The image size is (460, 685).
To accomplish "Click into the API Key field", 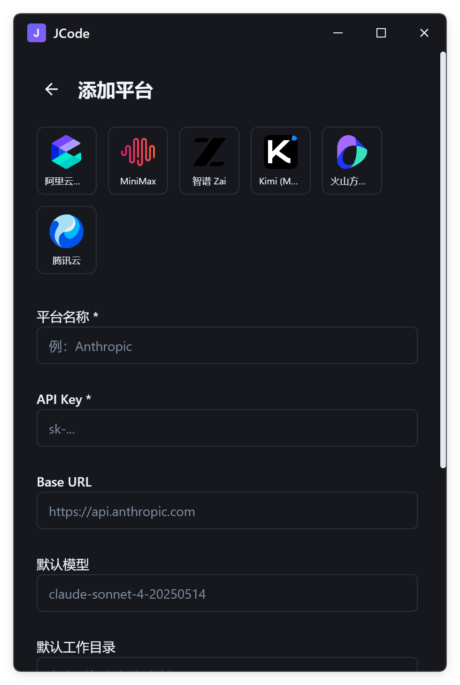I will pos(227,428).
